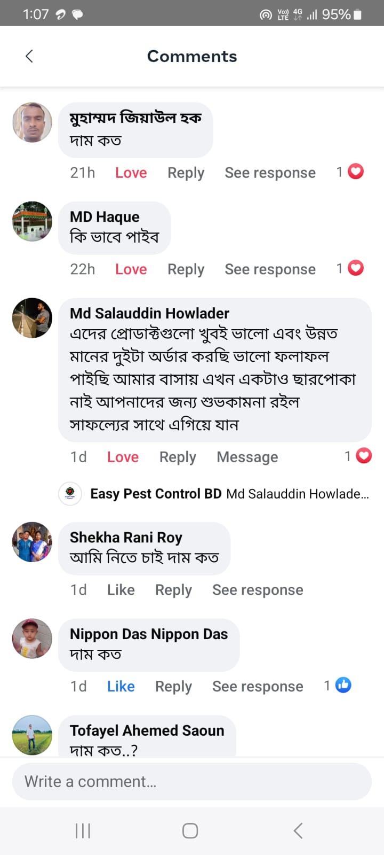Expand See response under Shekha Rani Roy's comment

pos(258,590)
